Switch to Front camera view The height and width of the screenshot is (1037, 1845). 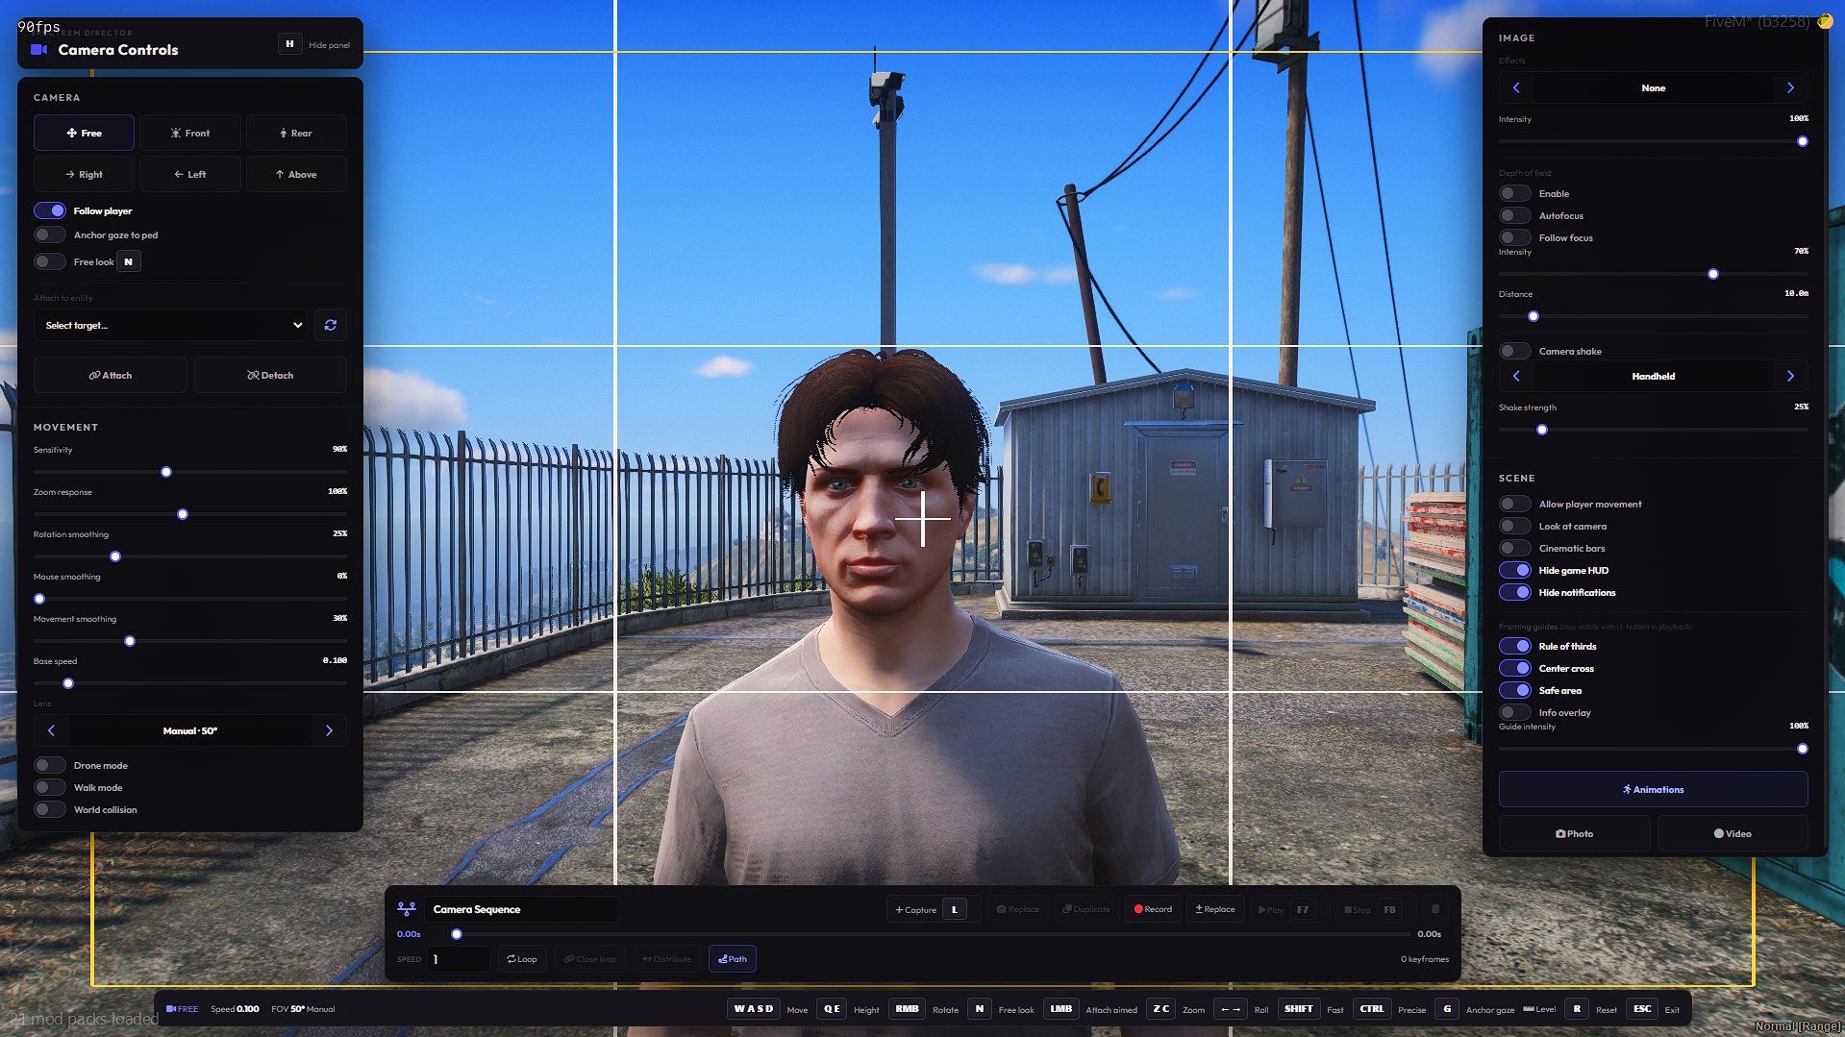click(x=190, y=133)
